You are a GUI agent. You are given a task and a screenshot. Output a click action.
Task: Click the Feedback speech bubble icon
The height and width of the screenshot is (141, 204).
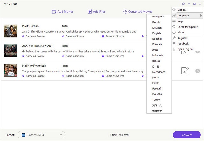[174, 43]
